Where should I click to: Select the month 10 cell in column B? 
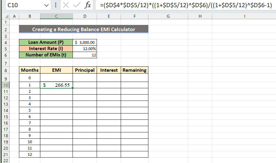29,142
